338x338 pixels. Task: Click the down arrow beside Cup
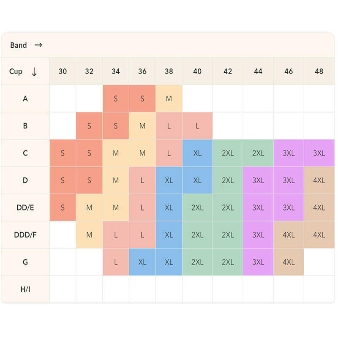34,71
